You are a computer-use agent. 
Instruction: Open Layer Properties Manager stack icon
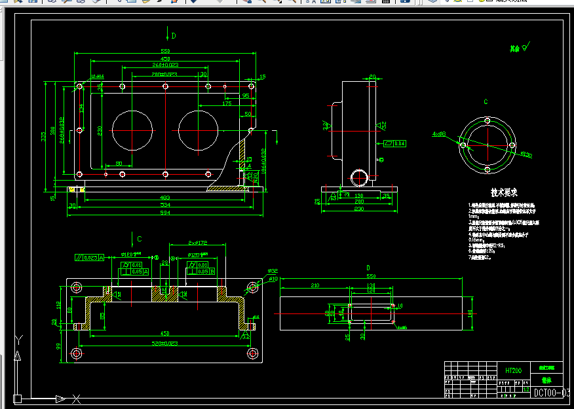[x=432, y=1]
